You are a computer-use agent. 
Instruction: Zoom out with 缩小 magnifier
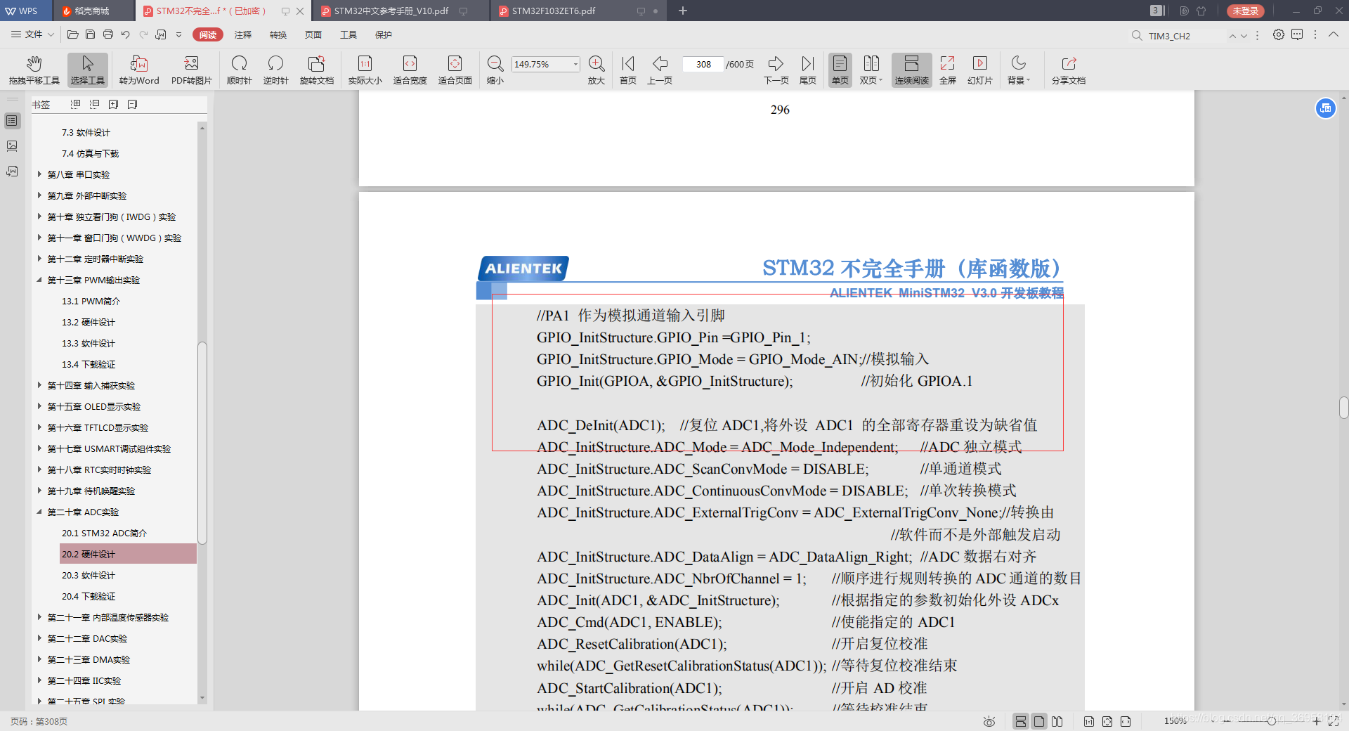pyautogui.click(x=495, y=70)
